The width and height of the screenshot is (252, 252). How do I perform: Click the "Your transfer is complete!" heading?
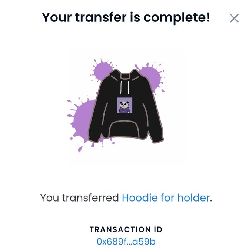(x=126, y=17)
